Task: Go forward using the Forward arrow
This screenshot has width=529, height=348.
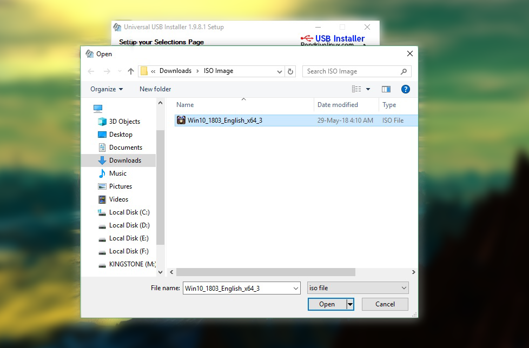Action: (107, 71)
